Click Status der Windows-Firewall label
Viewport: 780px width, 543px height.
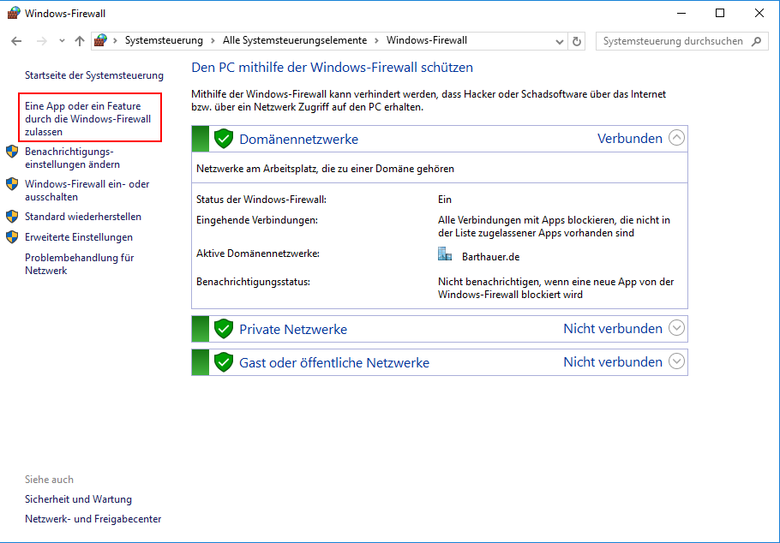pyautogui.click(x=261, y=200)
